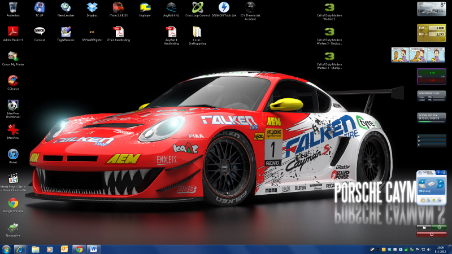Select the 1.000 EUR amount field
Viewport: 452px width, 254px height.
pyautogui.click(x=436, y=28)
